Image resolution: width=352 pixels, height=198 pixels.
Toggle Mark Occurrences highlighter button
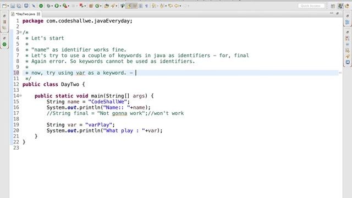129,6
